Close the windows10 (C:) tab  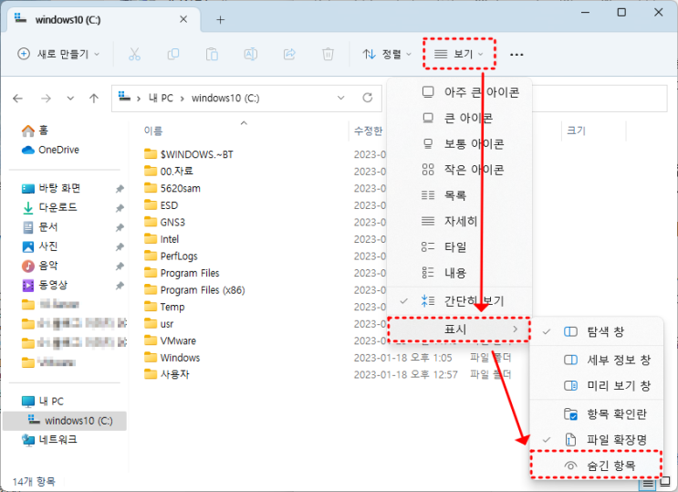(183, 19)
